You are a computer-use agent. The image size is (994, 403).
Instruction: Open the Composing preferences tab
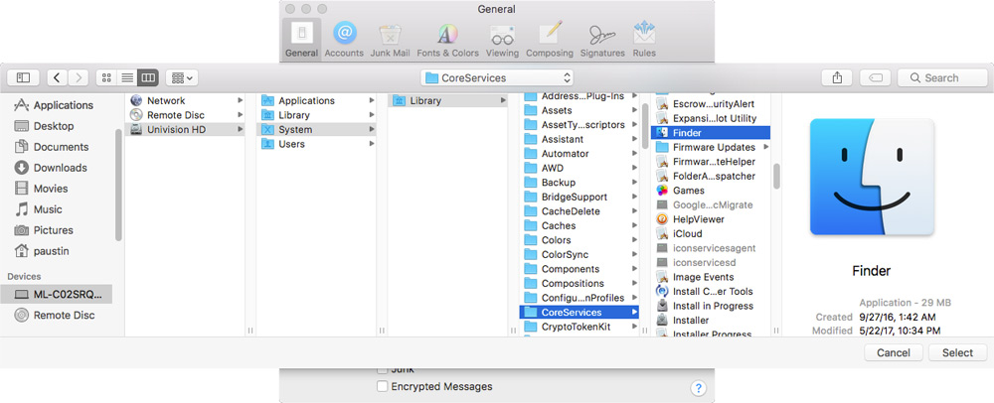pos(550,40)
